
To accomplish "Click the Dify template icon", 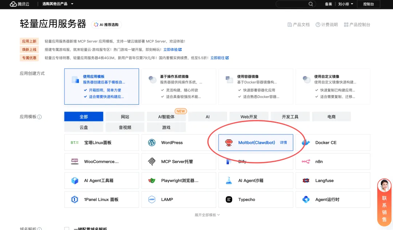I will coord(230,161).
